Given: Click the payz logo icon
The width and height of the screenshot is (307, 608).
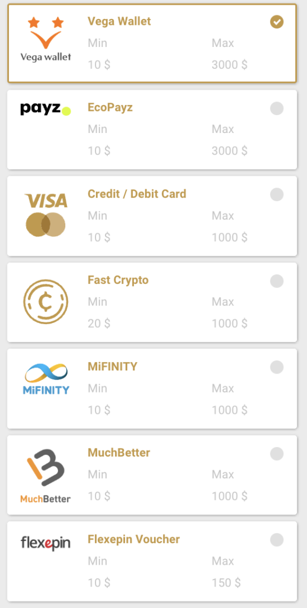Looking at the screenshot, I should (46, 109).
